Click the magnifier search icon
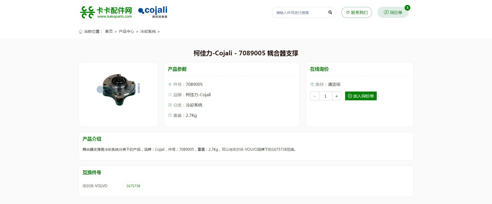The height and width of the screenshot is (204, 492). (x=330, y=12)
